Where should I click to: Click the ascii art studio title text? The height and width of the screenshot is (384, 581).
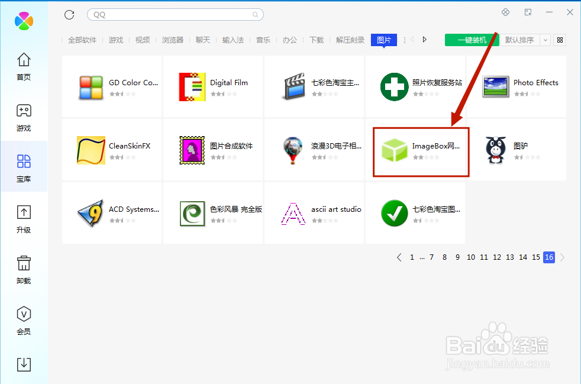coord(336,209)
